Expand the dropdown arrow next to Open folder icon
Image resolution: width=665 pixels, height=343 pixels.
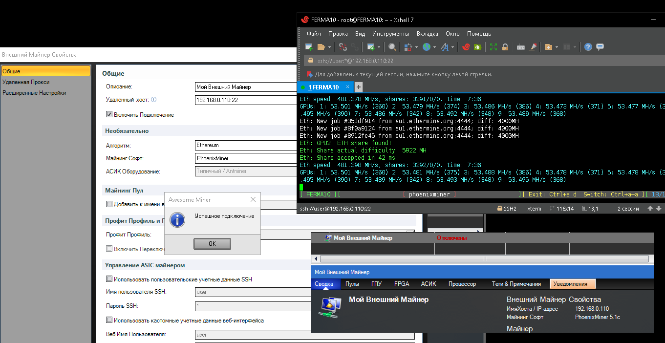pos(330,47)
